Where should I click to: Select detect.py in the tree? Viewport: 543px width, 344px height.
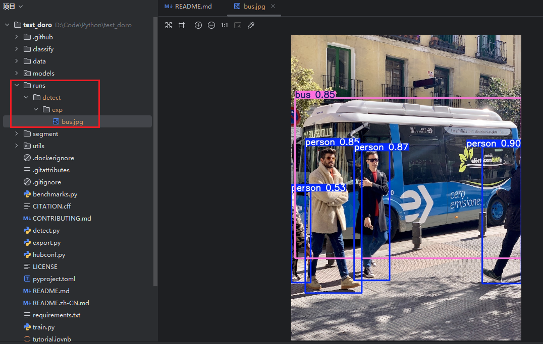click(77, 231)
